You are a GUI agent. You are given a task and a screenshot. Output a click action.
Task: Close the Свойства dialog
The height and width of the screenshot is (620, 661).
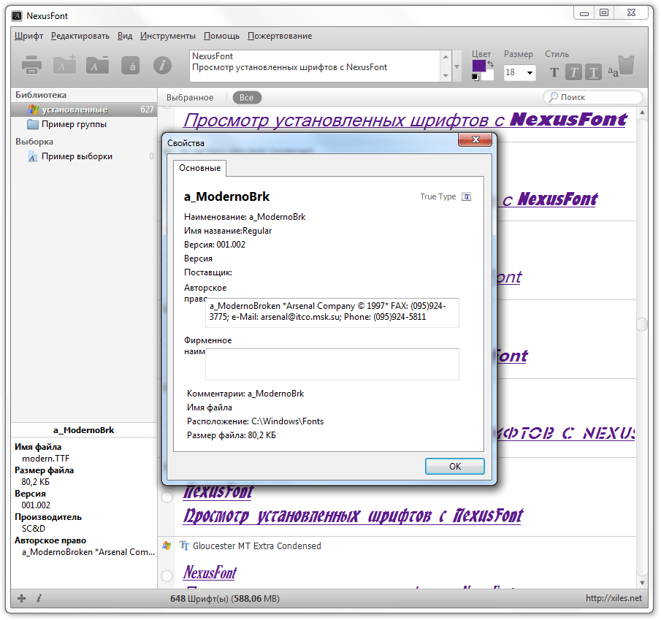475,139
